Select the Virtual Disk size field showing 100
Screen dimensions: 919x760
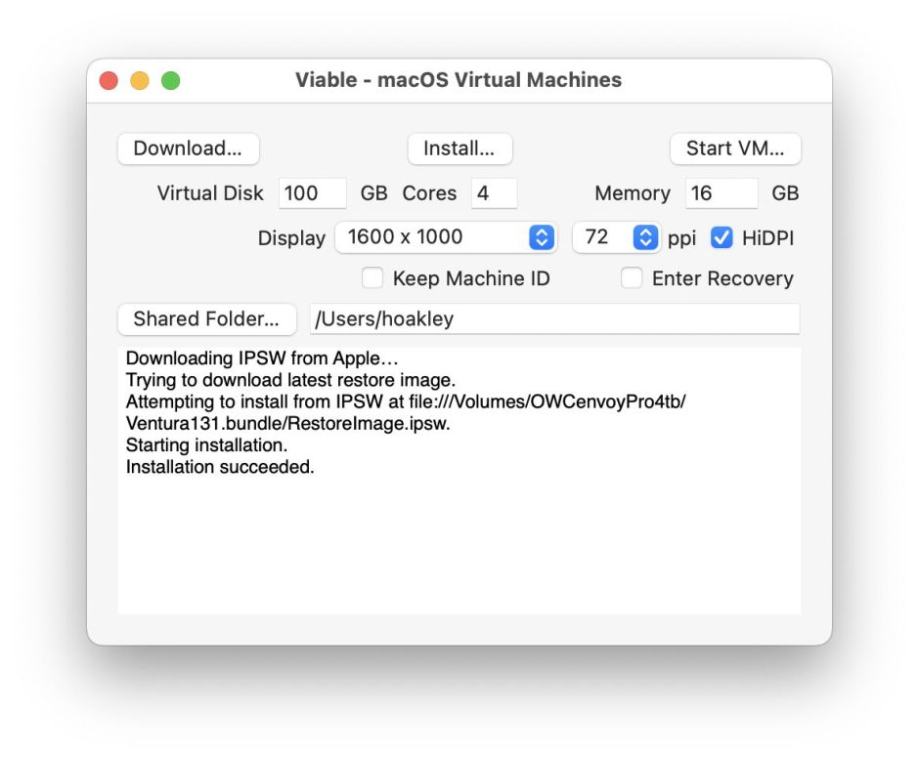click(312, 193)
